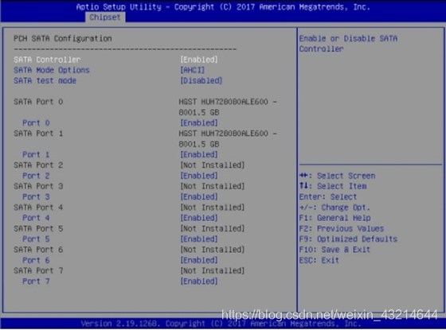
Task: Click the SATA Port 4 label
Action: 38,208
